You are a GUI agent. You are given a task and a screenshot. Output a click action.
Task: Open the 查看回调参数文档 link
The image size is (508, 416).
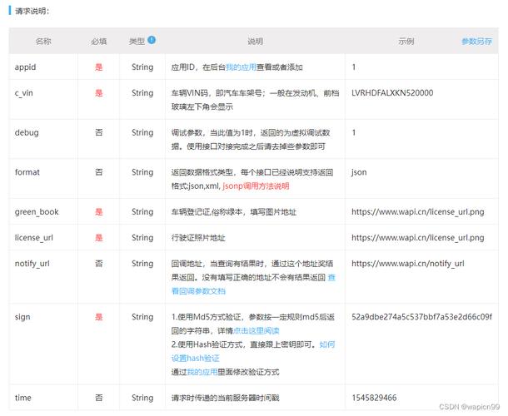[x=253, y=285]
